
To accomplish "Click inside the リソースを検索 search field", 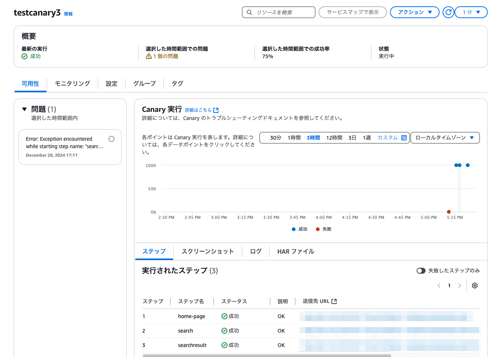I will [278, 12].
